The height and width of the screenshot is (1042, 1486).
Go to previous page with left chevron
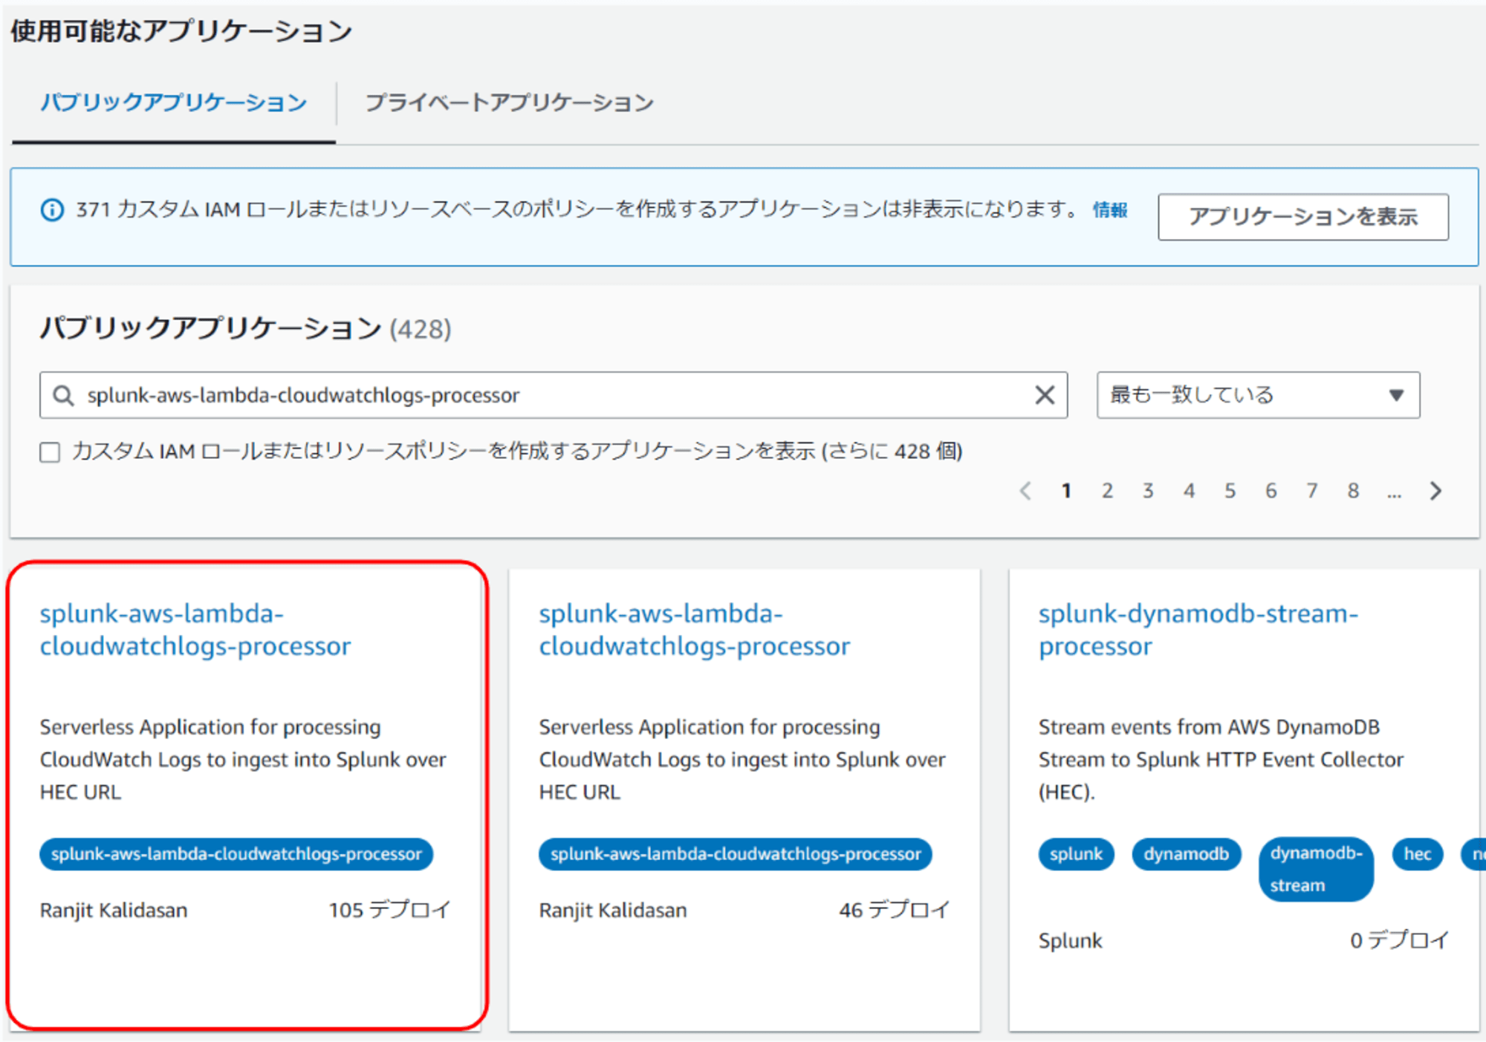pyautogui.click(x=1025, y=491)
